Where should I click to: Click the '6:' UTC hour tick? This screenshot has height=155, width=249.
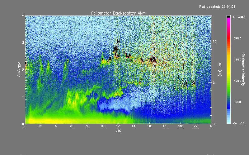[x=72, y=126]
